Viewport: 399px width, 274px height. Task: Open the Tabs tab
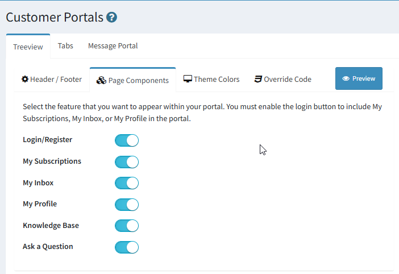coord(65,46)
